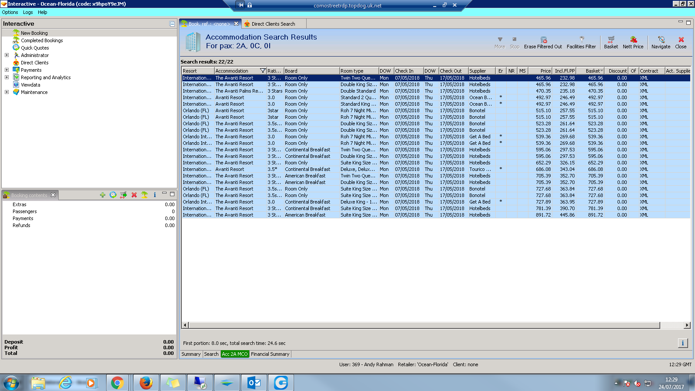Image resolution: width=695 pixels, height=391 pixels.
Task: Click the left scroll arrow of results table
Action: [185, 325]
